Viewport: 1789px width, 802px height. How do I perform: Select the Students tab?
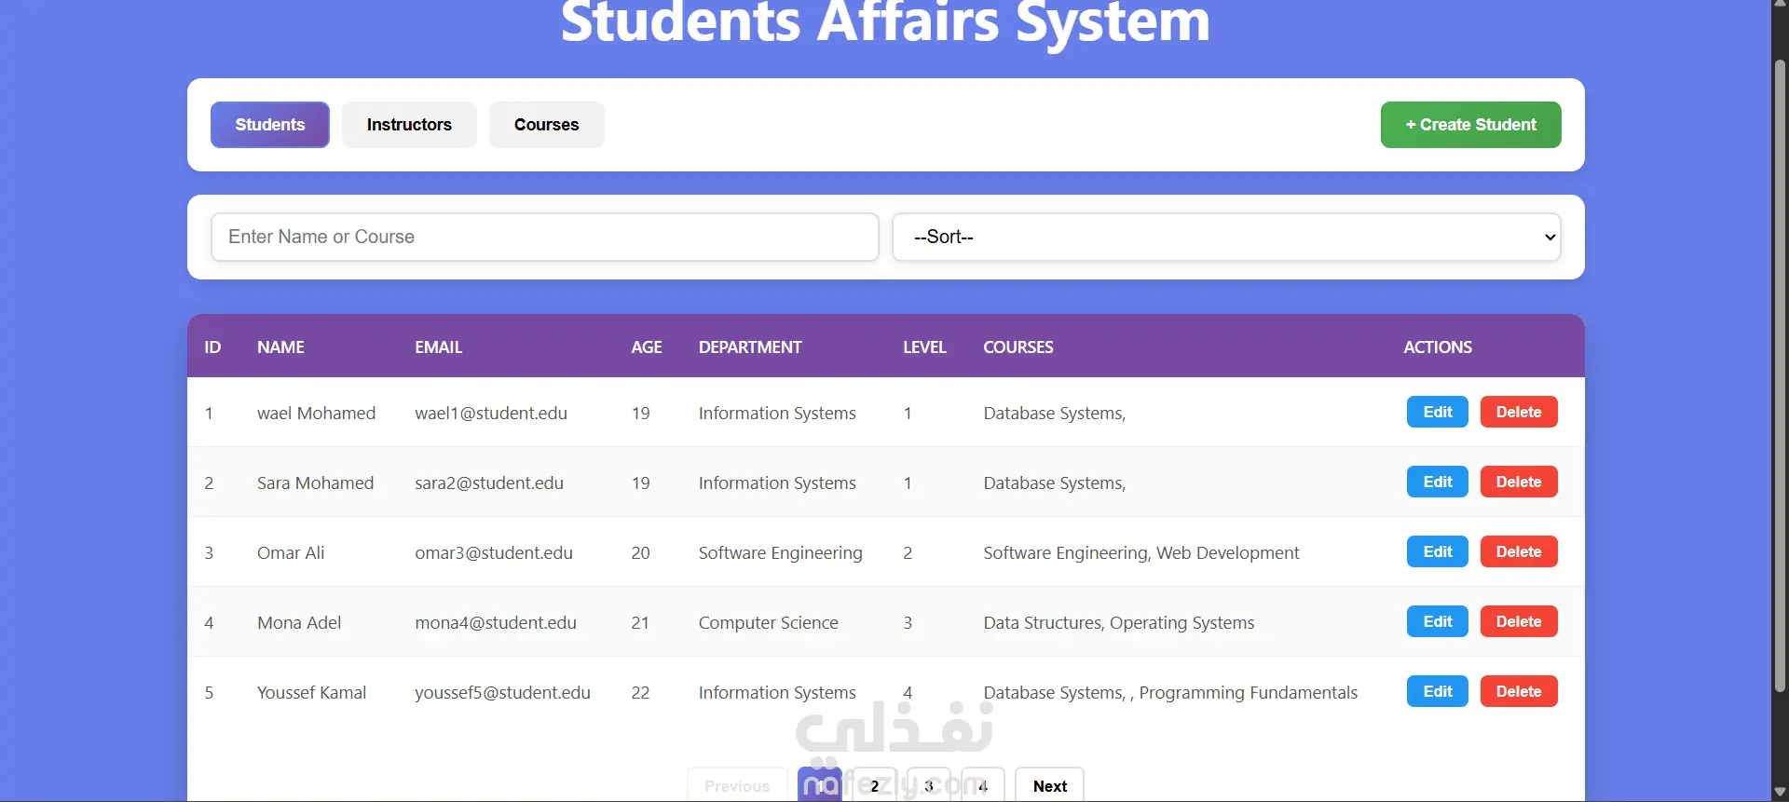coord(270,125)
